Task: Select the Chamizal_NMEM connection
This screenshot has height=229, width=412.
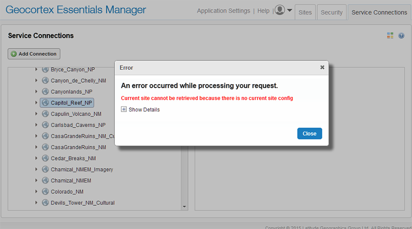Action: coord(71,181)
